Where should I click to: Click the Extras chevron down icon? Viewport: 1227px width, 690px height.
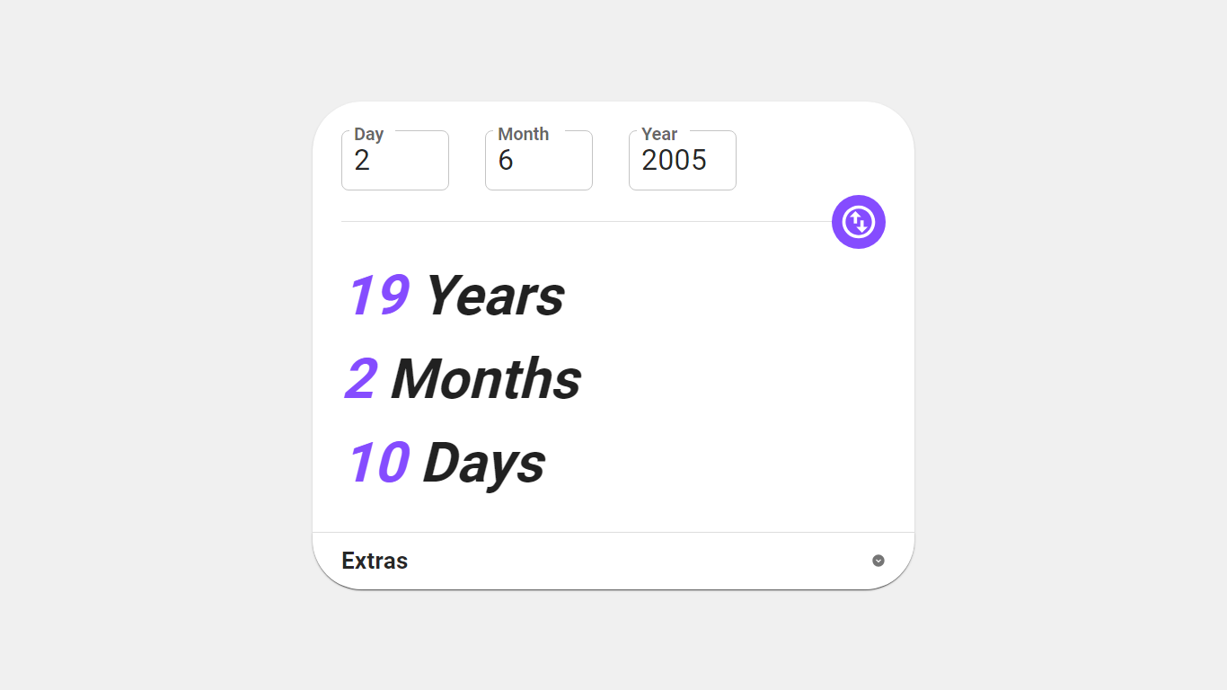click(878, 561)
